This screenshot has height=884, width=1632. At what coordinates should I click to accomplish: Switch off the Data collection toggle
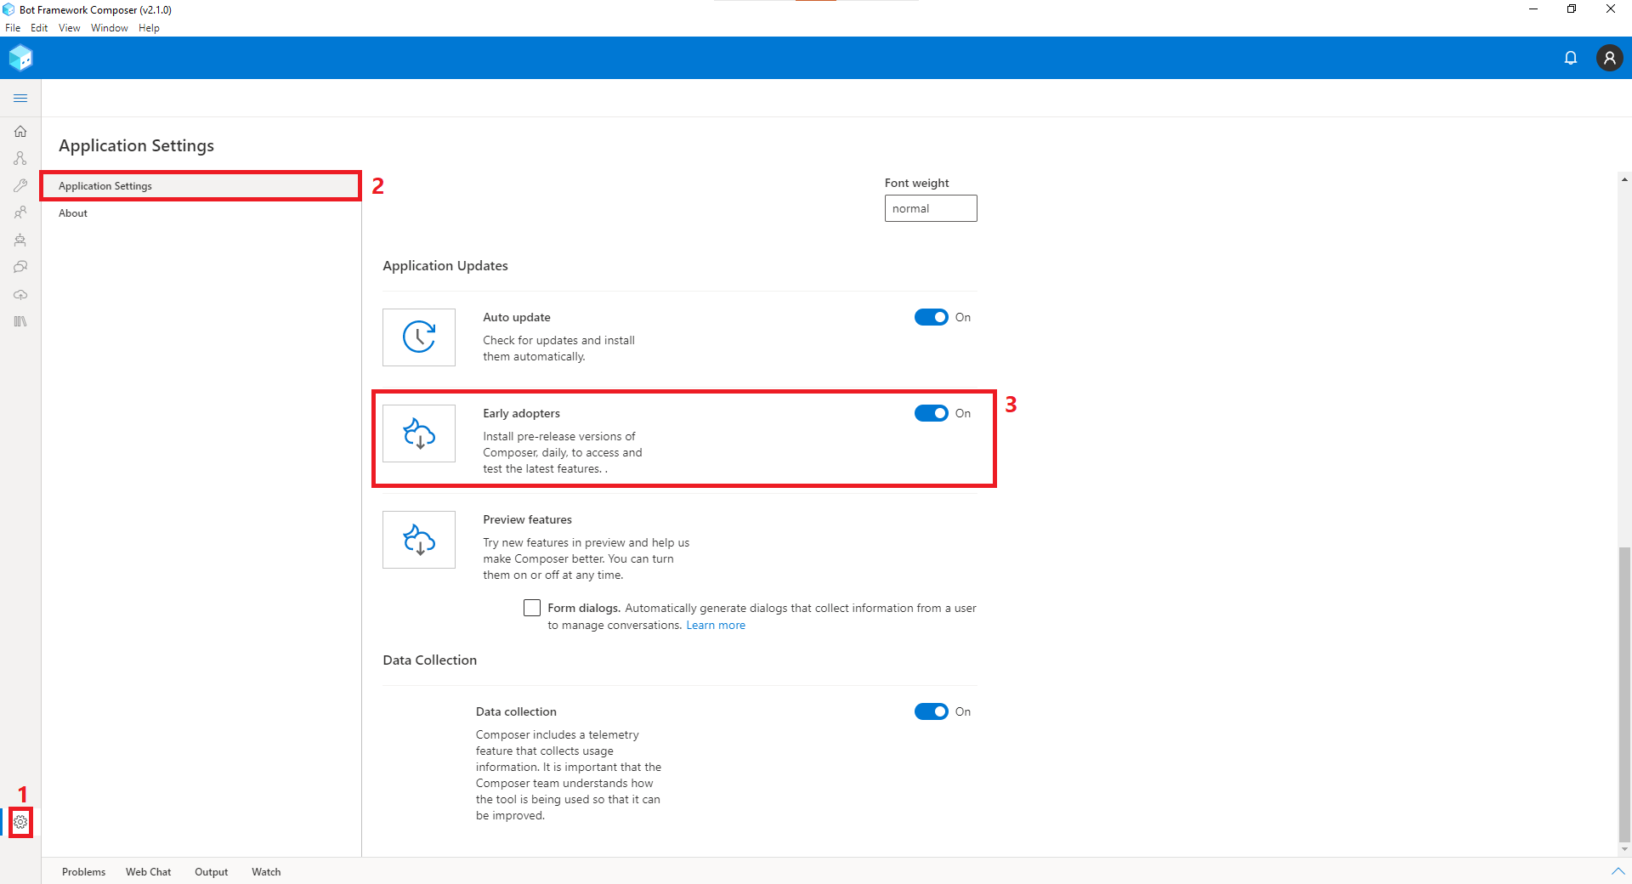(932, 711)
